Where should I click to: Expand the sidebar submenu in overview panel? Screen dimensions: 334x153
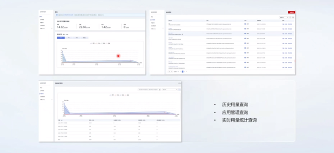tap(52, 29)
